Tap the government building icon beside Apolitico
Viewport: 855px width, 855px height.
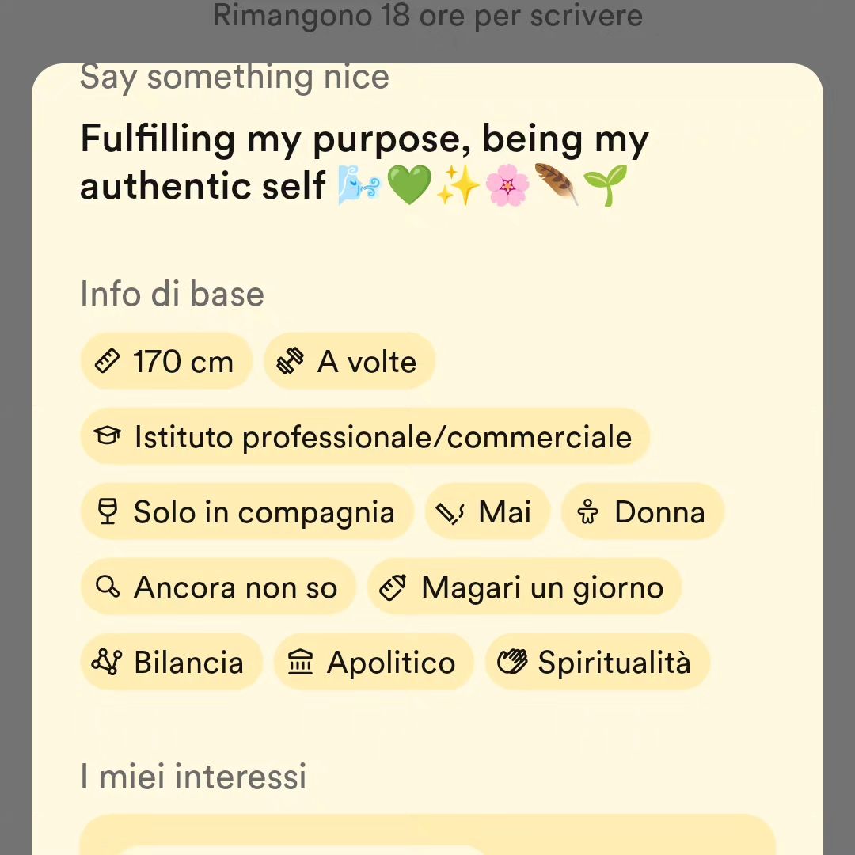click(301, 662)
